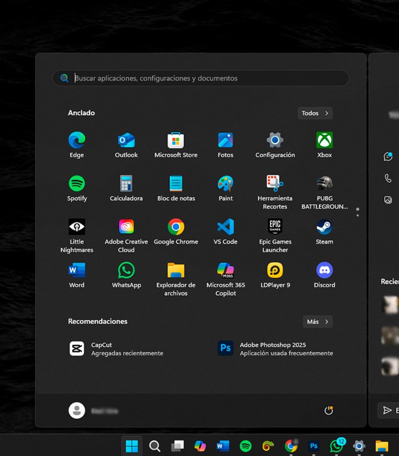Viewport: 399px width, 456px height.
Task: Open the power options button
Action: tap(329, 410)
